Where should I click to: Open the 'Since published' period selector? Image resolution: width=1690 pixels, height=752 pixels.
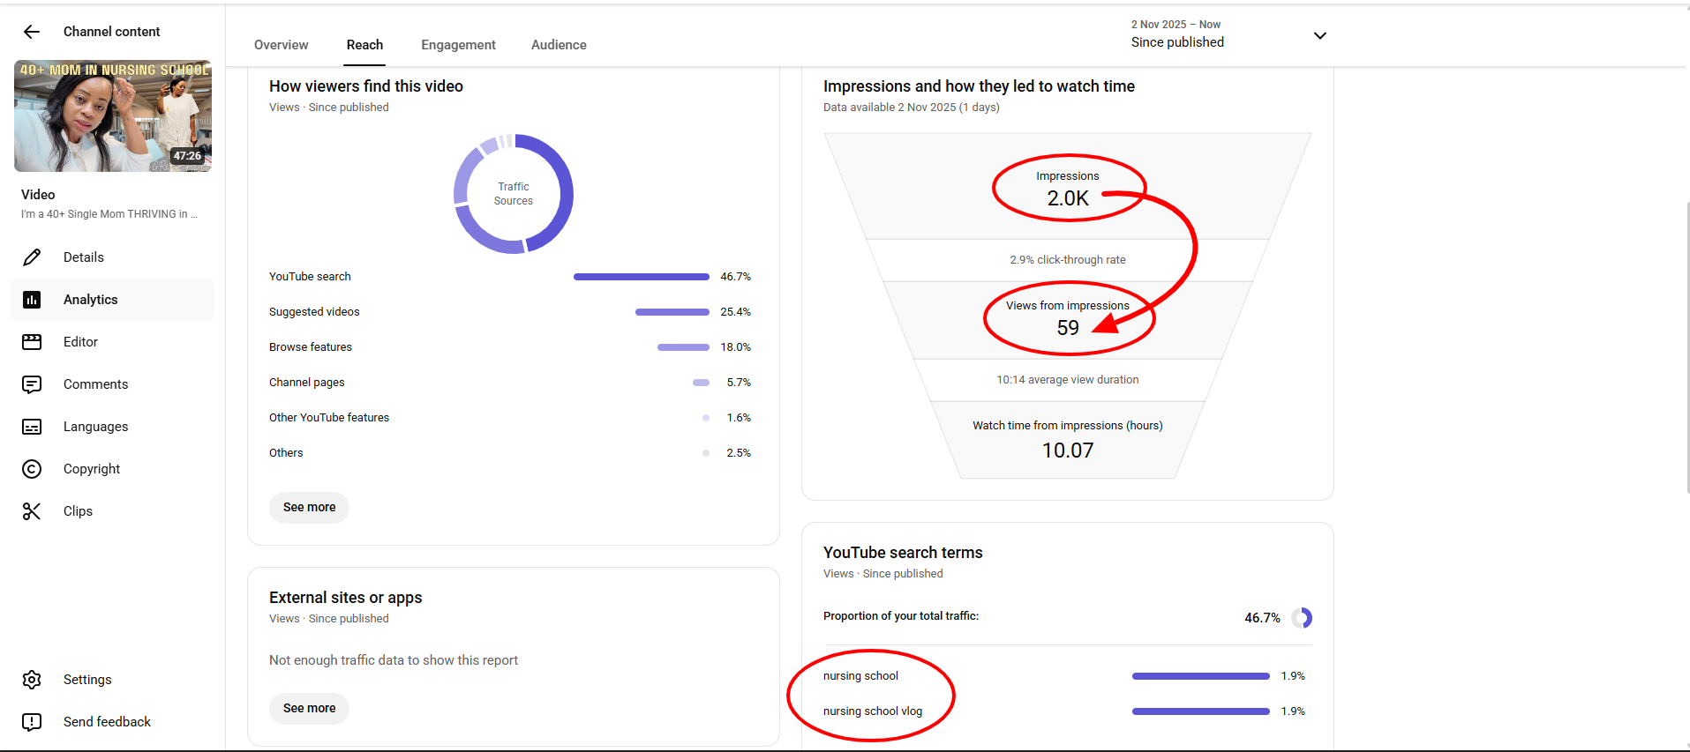tap(1177, 42)
